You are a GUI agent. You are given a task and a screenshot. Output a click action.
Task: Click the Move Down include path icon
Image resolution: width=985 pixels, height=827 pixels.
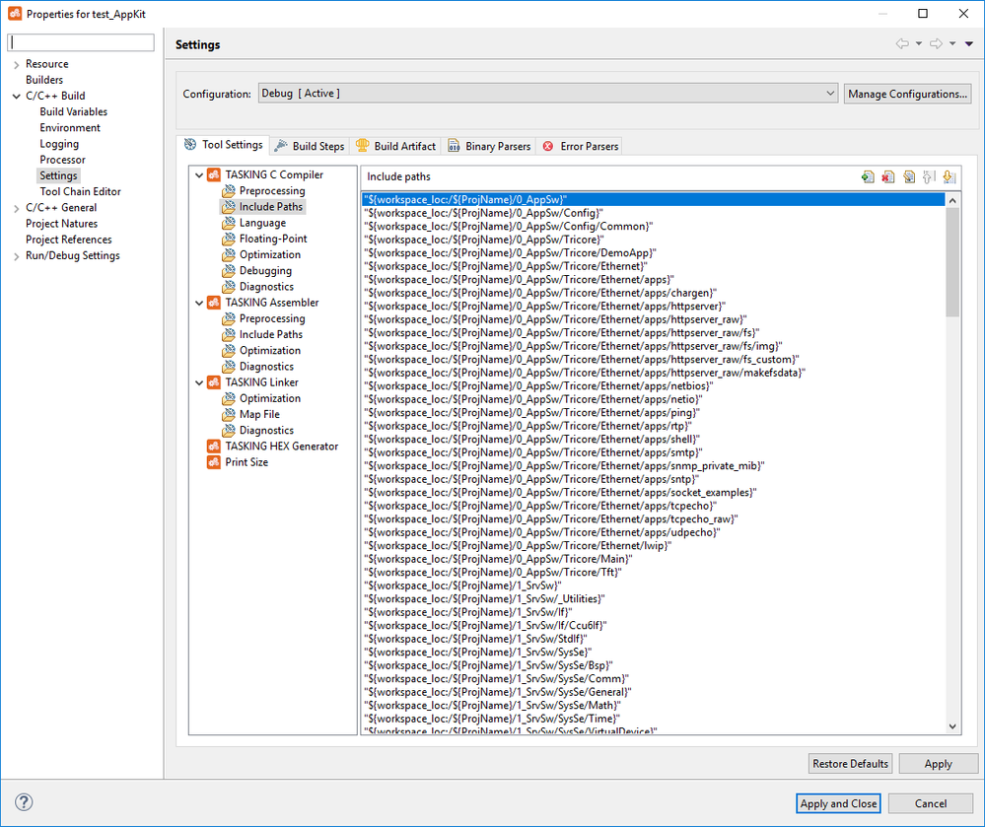[949, 176]
